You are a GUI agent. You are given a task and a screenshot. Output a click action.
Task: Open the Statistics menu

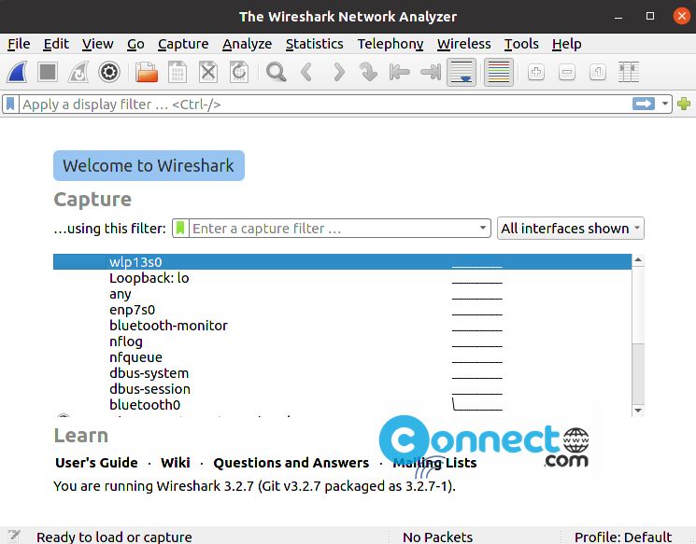click(314, 44)
